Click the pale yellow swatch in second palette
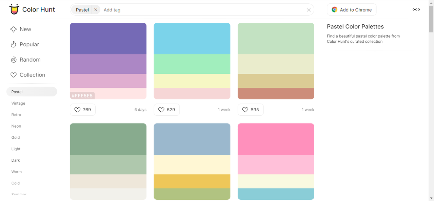Screen dimensions: 434x201 click(192, 81)
